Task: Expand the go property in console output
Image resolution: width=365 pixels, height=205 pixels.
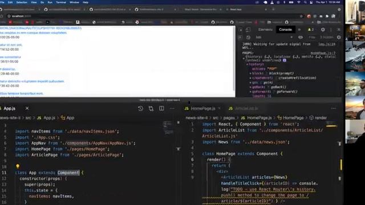Action: 250,83
